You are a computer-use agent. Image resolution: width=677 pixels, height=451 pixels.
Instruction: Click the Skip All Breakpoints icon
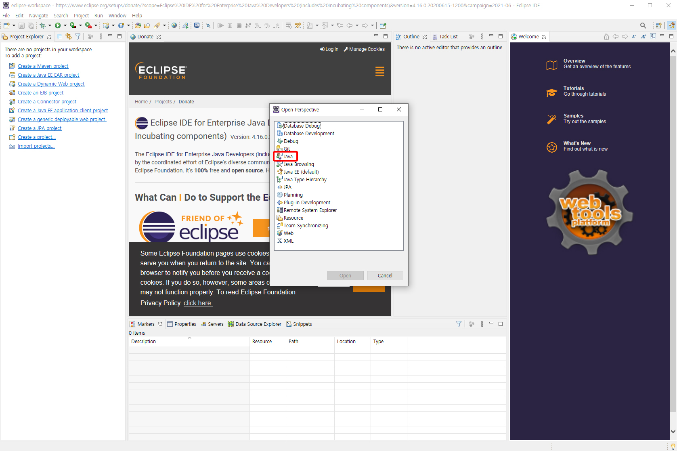pos(208,25)
